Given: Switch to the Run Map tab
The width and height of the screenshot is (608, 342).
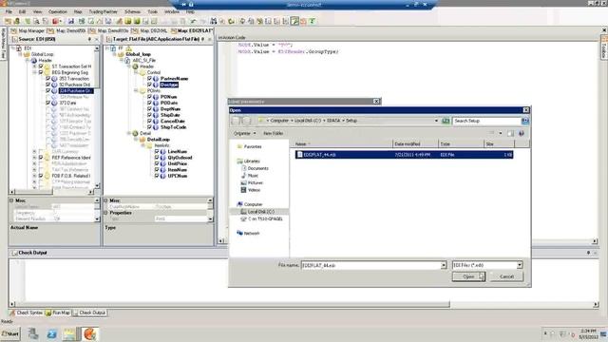Looking at the screenshot, I should 58,313.
